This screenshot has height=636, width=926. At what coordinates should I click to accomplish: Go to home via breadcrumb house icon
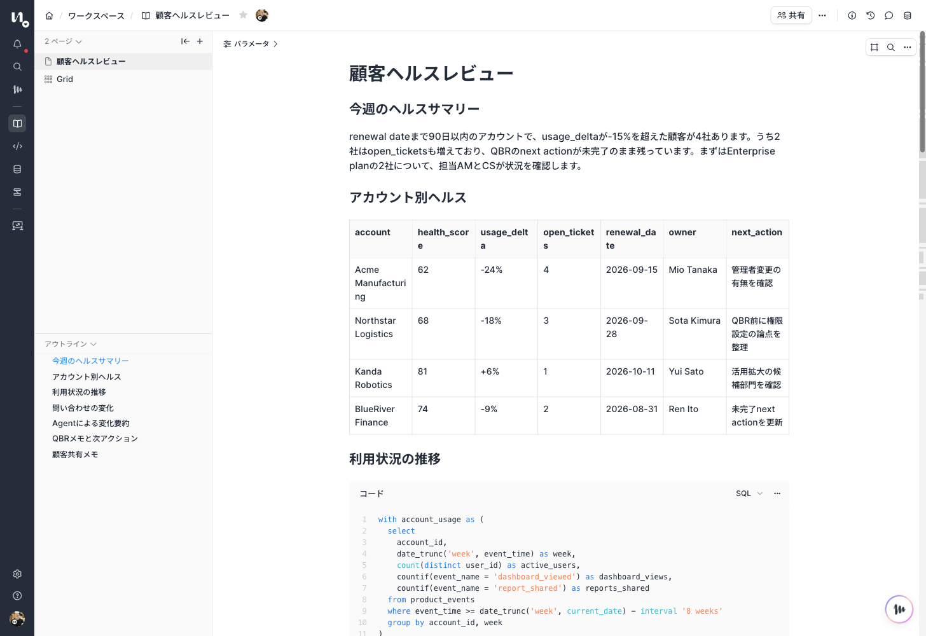pos(49,15)
